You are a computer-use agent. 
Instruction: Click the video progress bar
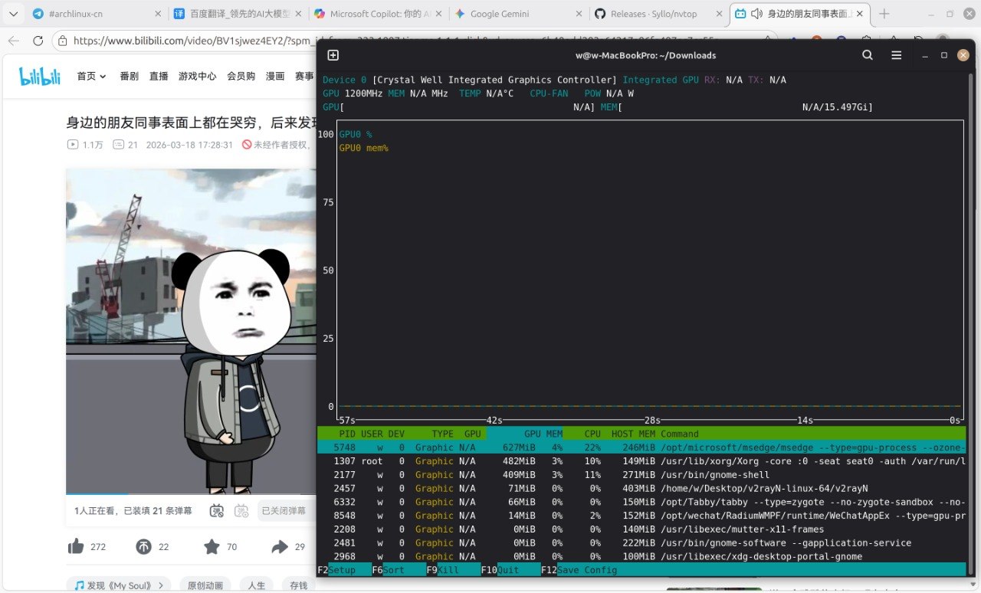[192, 494]
